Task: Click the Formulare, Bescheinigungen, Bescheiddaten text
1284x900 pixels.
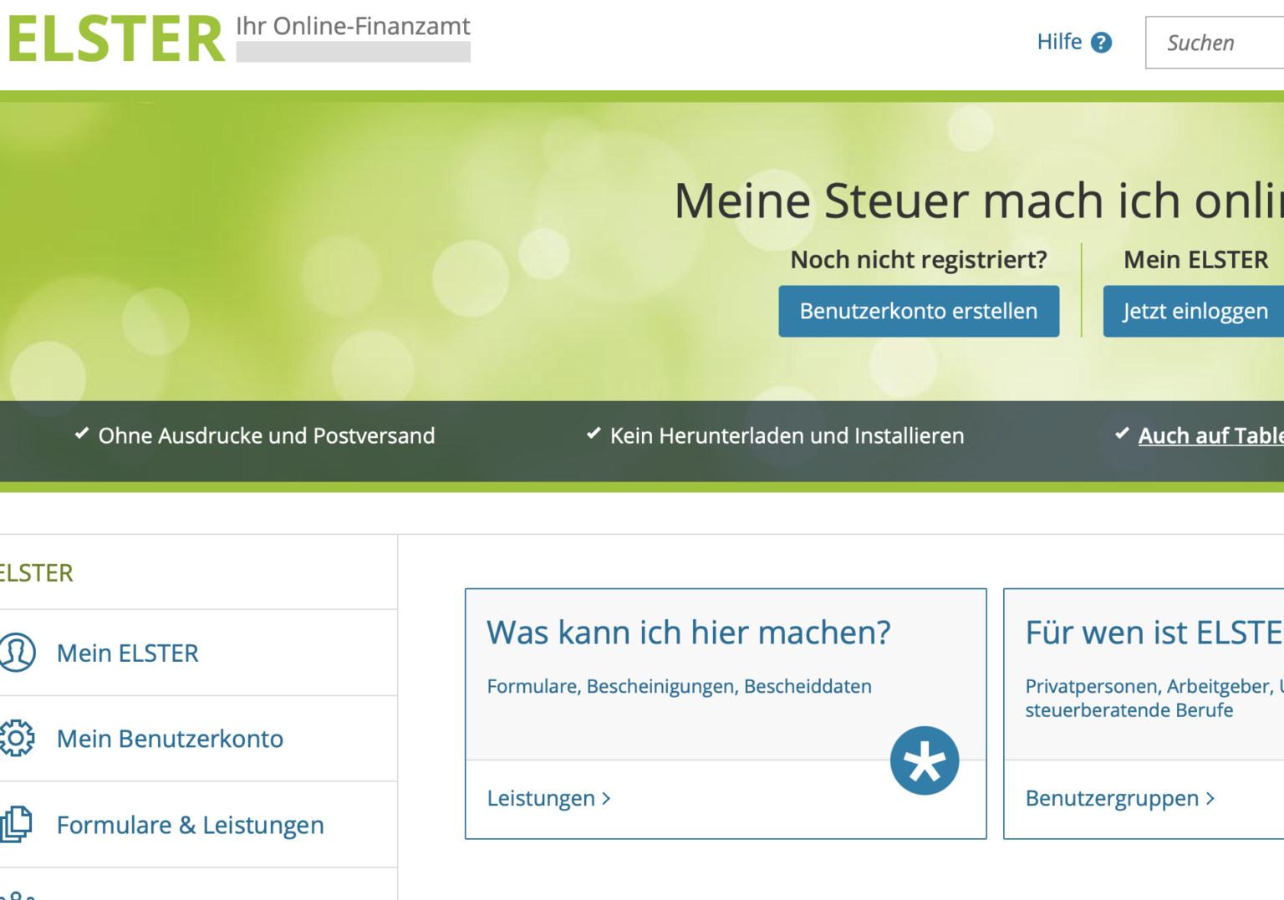Action: tap(679, 686)
